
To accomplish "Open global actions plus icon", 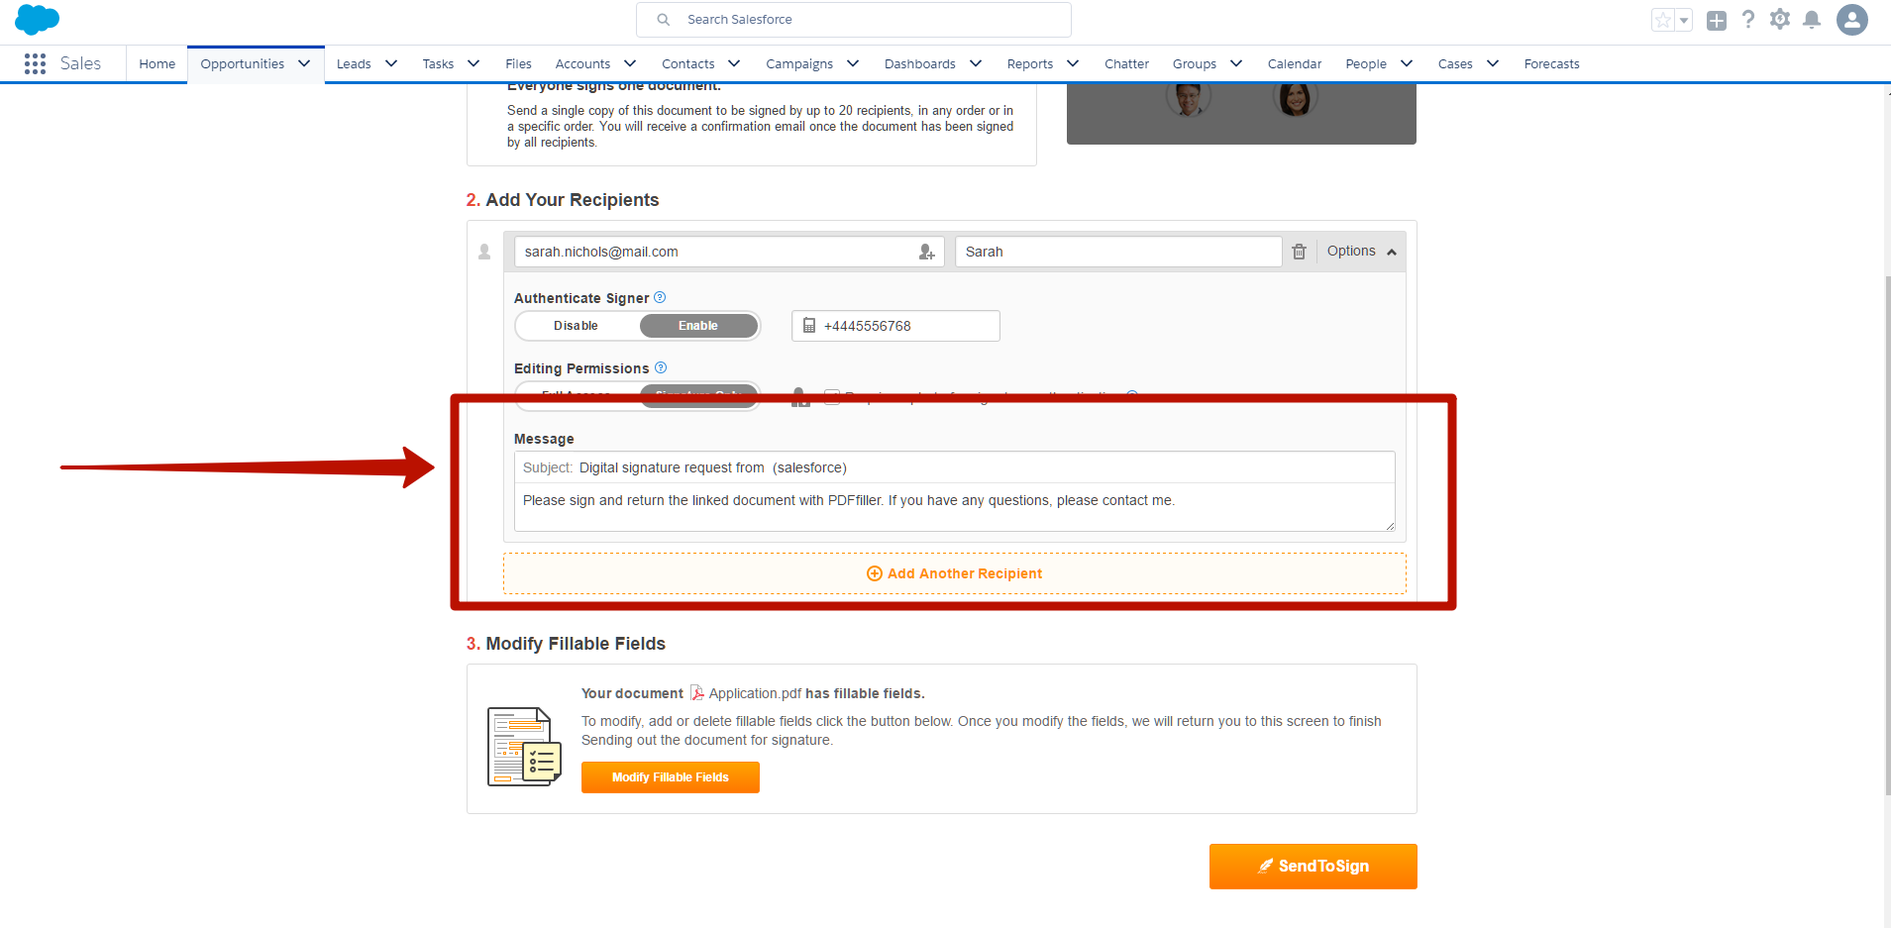I will [1717, 20].
